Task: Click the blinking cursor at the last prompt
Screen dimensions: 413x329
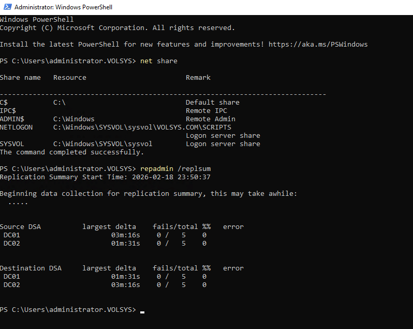Action: pos(142,311)
